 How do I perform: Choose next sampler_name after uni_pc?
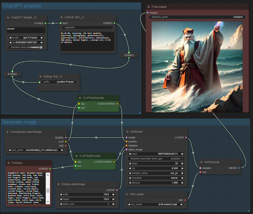pyautogui.click(x=182, y=173)
